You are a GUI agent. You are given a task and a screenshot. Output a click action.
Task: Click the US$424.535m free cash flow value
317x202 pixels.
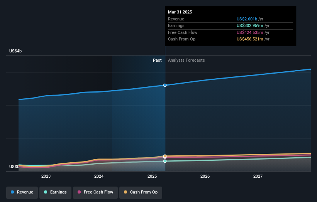click(250, 32)
